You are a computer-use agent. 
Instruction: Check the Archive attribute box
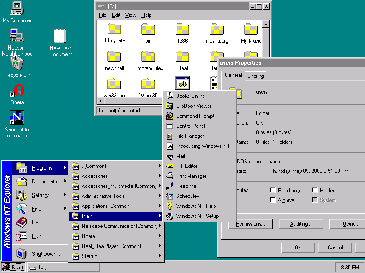(x=272, y=200)
